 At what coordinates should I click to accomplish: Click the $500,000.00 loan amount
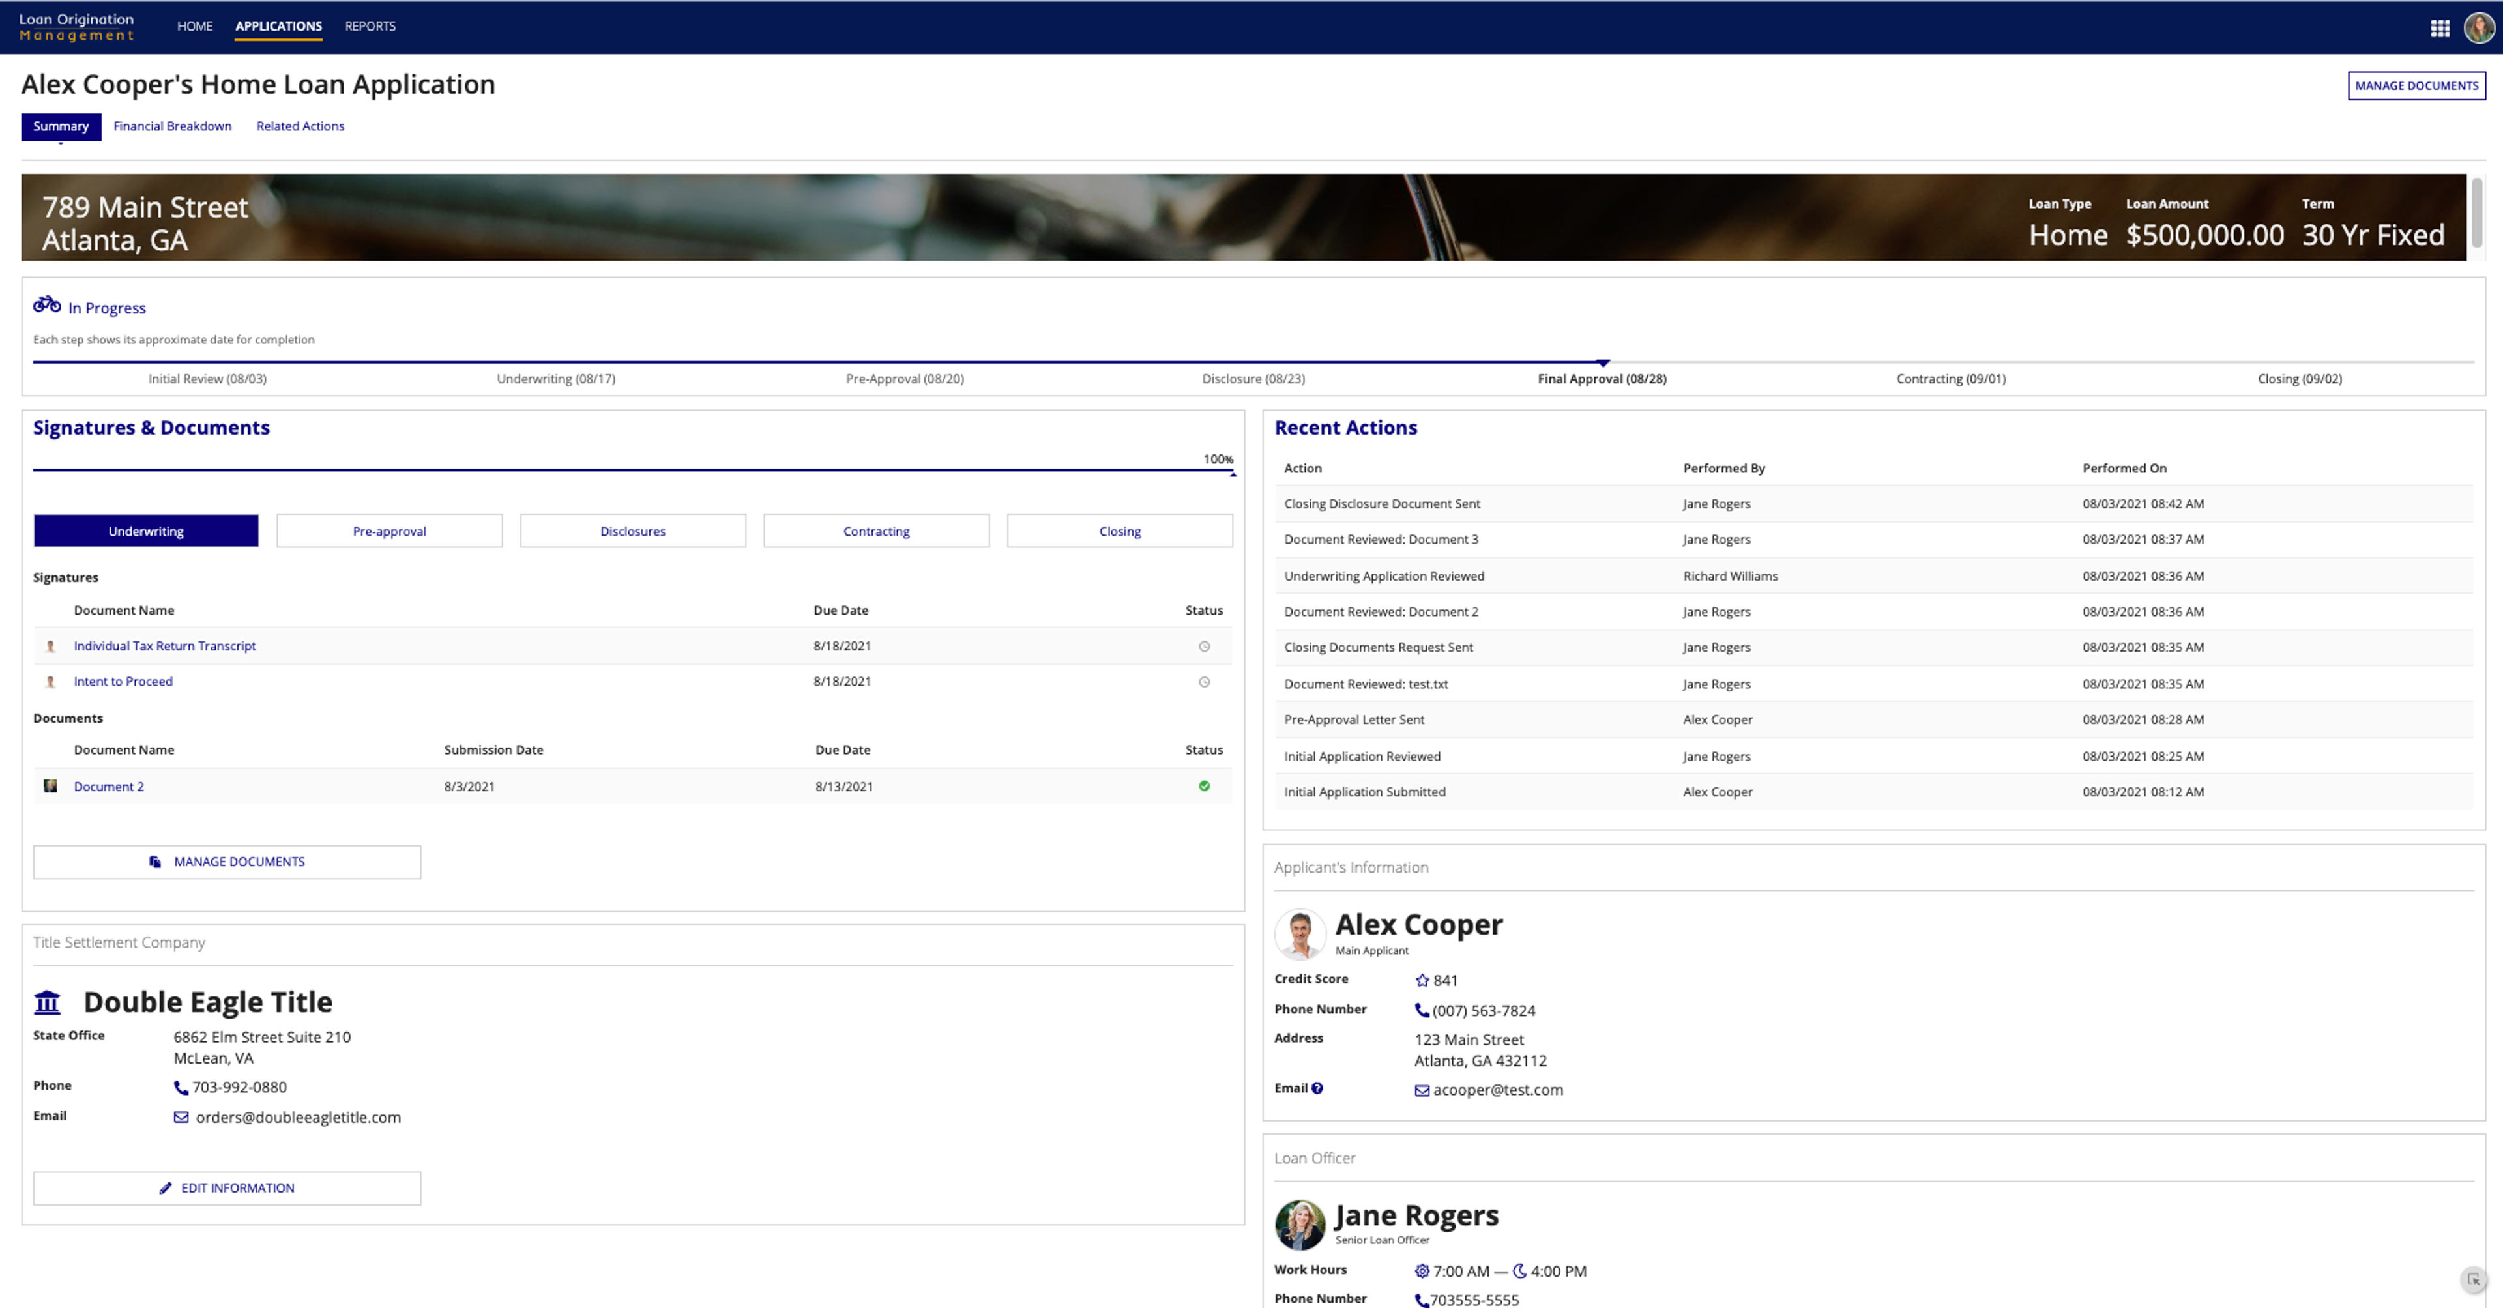[2204, 234]
